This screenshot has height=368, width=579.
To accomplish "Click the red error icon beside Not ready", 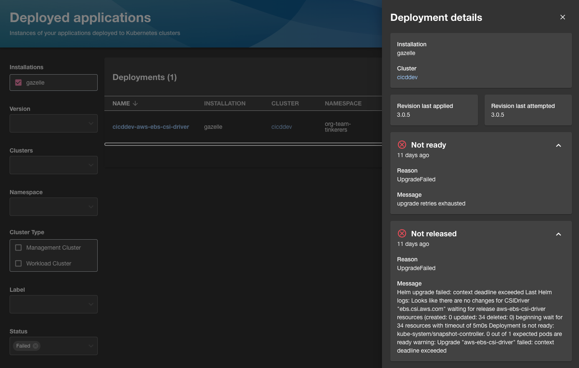I will pos(402,145).
